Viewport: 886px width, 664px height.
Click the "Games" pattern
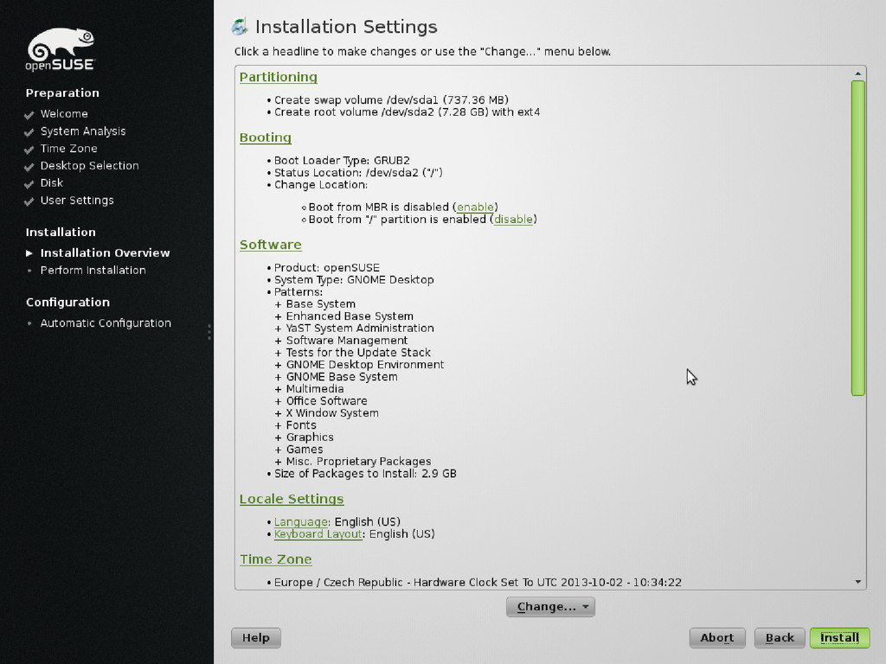pos(305,450)
